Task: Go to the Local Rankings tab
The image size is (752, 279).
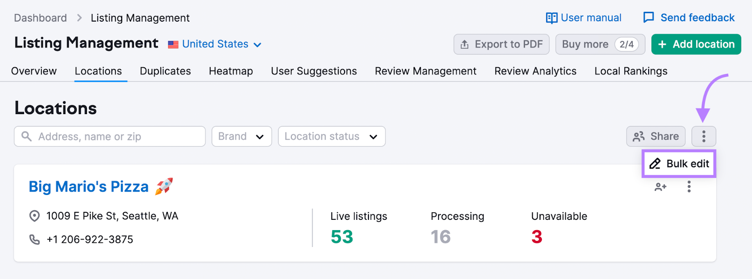Action: click(631, 71)
